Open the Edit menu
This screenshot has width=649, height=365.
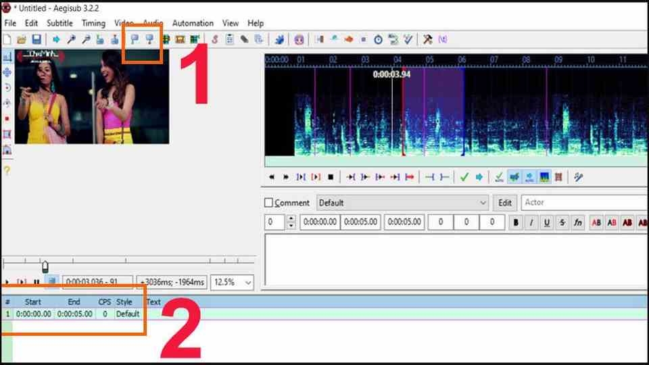(31, 23)
